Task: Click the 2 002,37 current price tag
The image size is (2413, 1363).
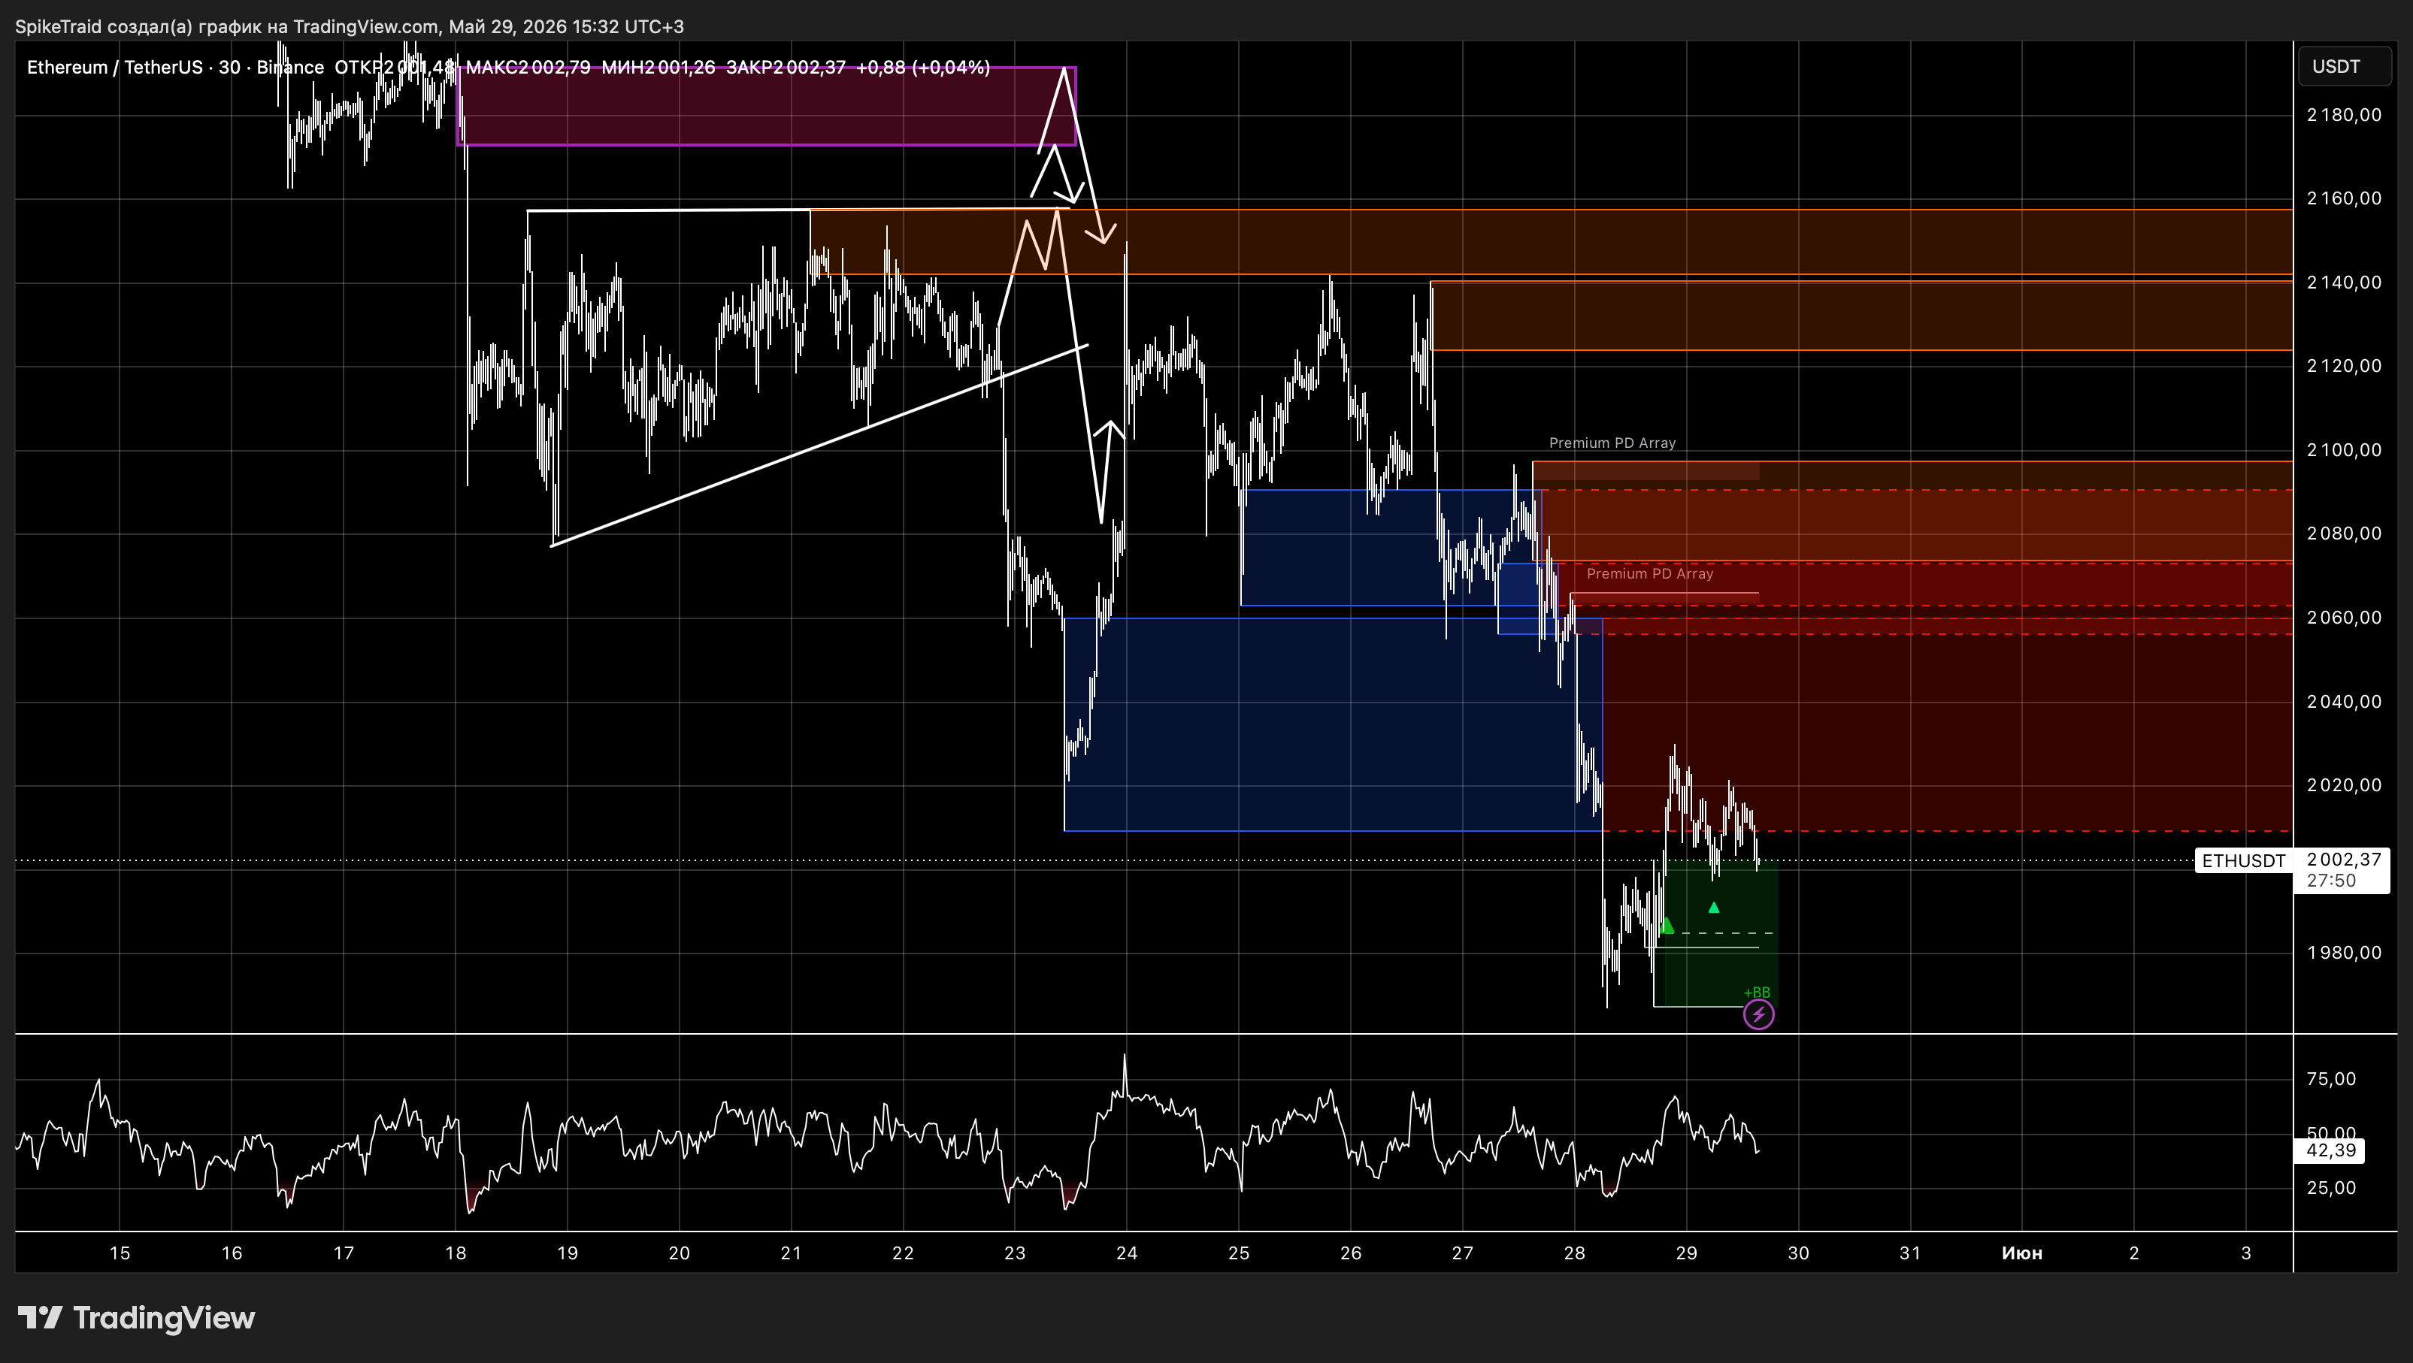Action: [x=2344, y=860]
